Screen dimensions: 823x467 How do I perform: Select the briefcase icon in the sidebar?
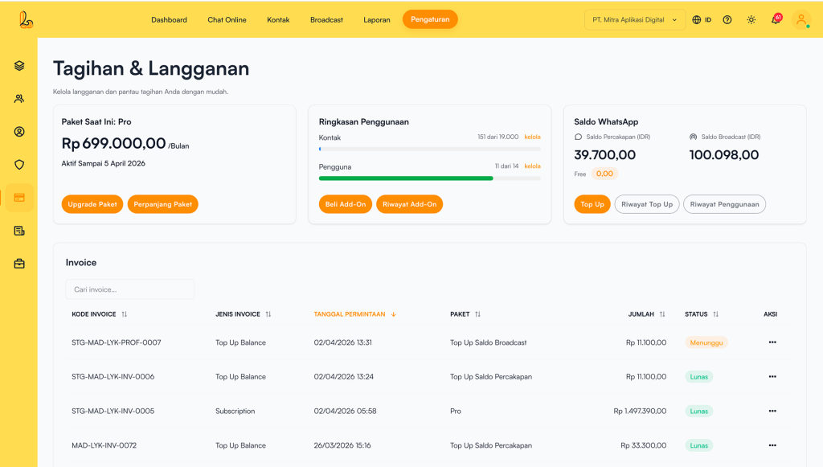tap(19, 264)
